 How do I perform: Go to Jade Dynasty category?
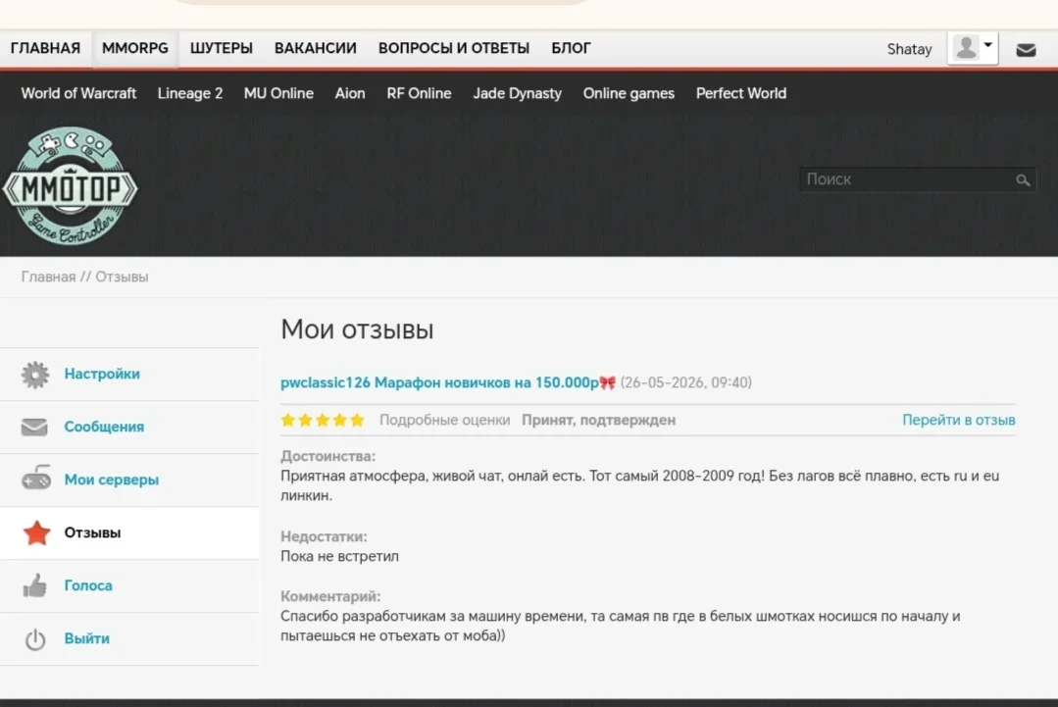(x=517, y=94)
